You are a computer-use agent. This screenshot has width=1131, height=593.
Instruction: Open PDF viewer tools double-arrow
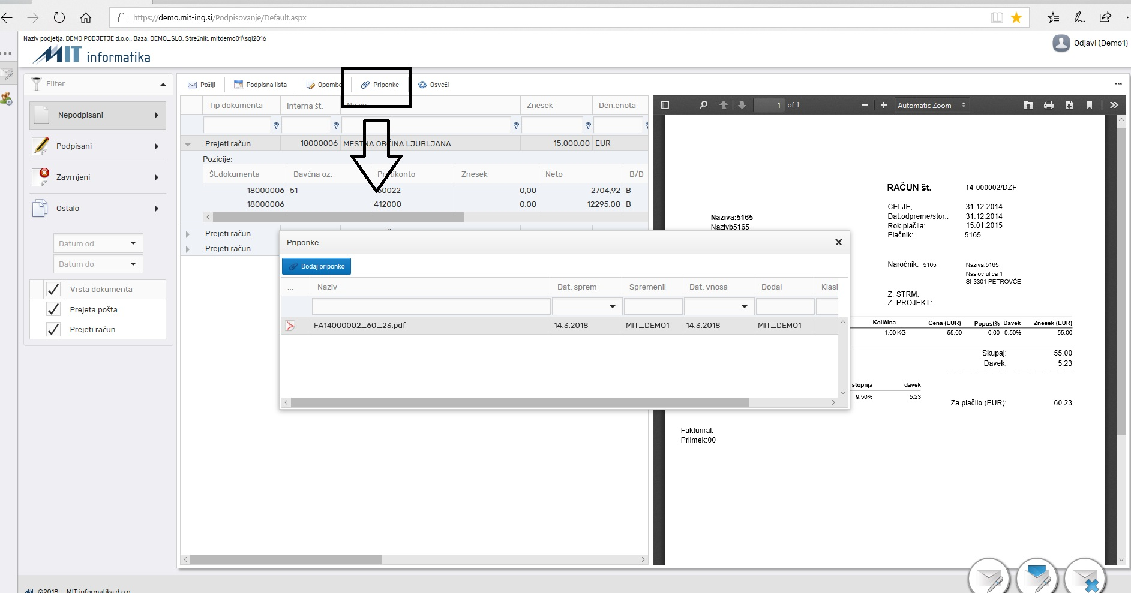coord(1114,105)
